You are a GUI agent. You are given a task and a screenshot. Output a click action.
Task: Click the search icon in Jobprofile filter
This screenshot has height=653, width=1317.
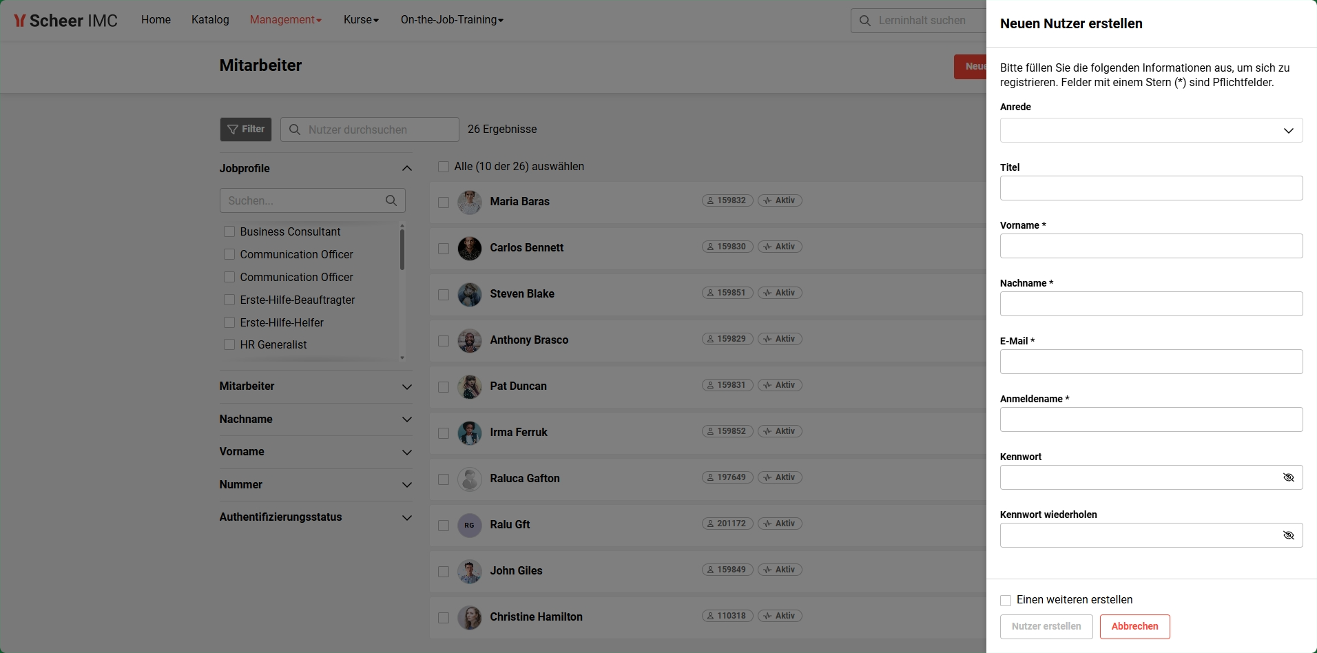391,200
